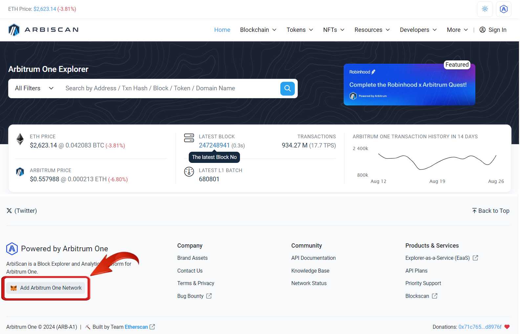Viewport: 520px width, 334px height.
Task: Toggle the light/dark theme sun button
Action: tap(485, 9)
